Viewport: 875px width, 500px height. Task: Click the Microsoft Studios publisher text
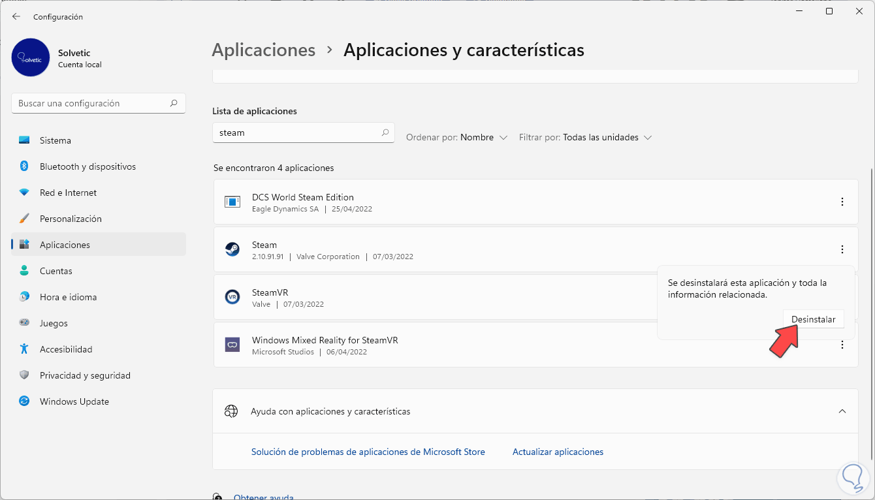[x=283, y=352]
